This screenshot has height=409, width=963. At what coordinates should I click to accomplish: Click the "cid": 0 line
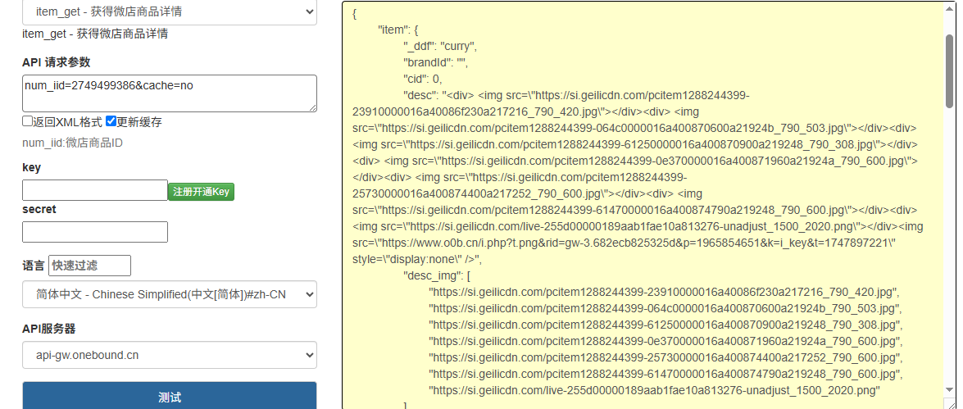423,80
